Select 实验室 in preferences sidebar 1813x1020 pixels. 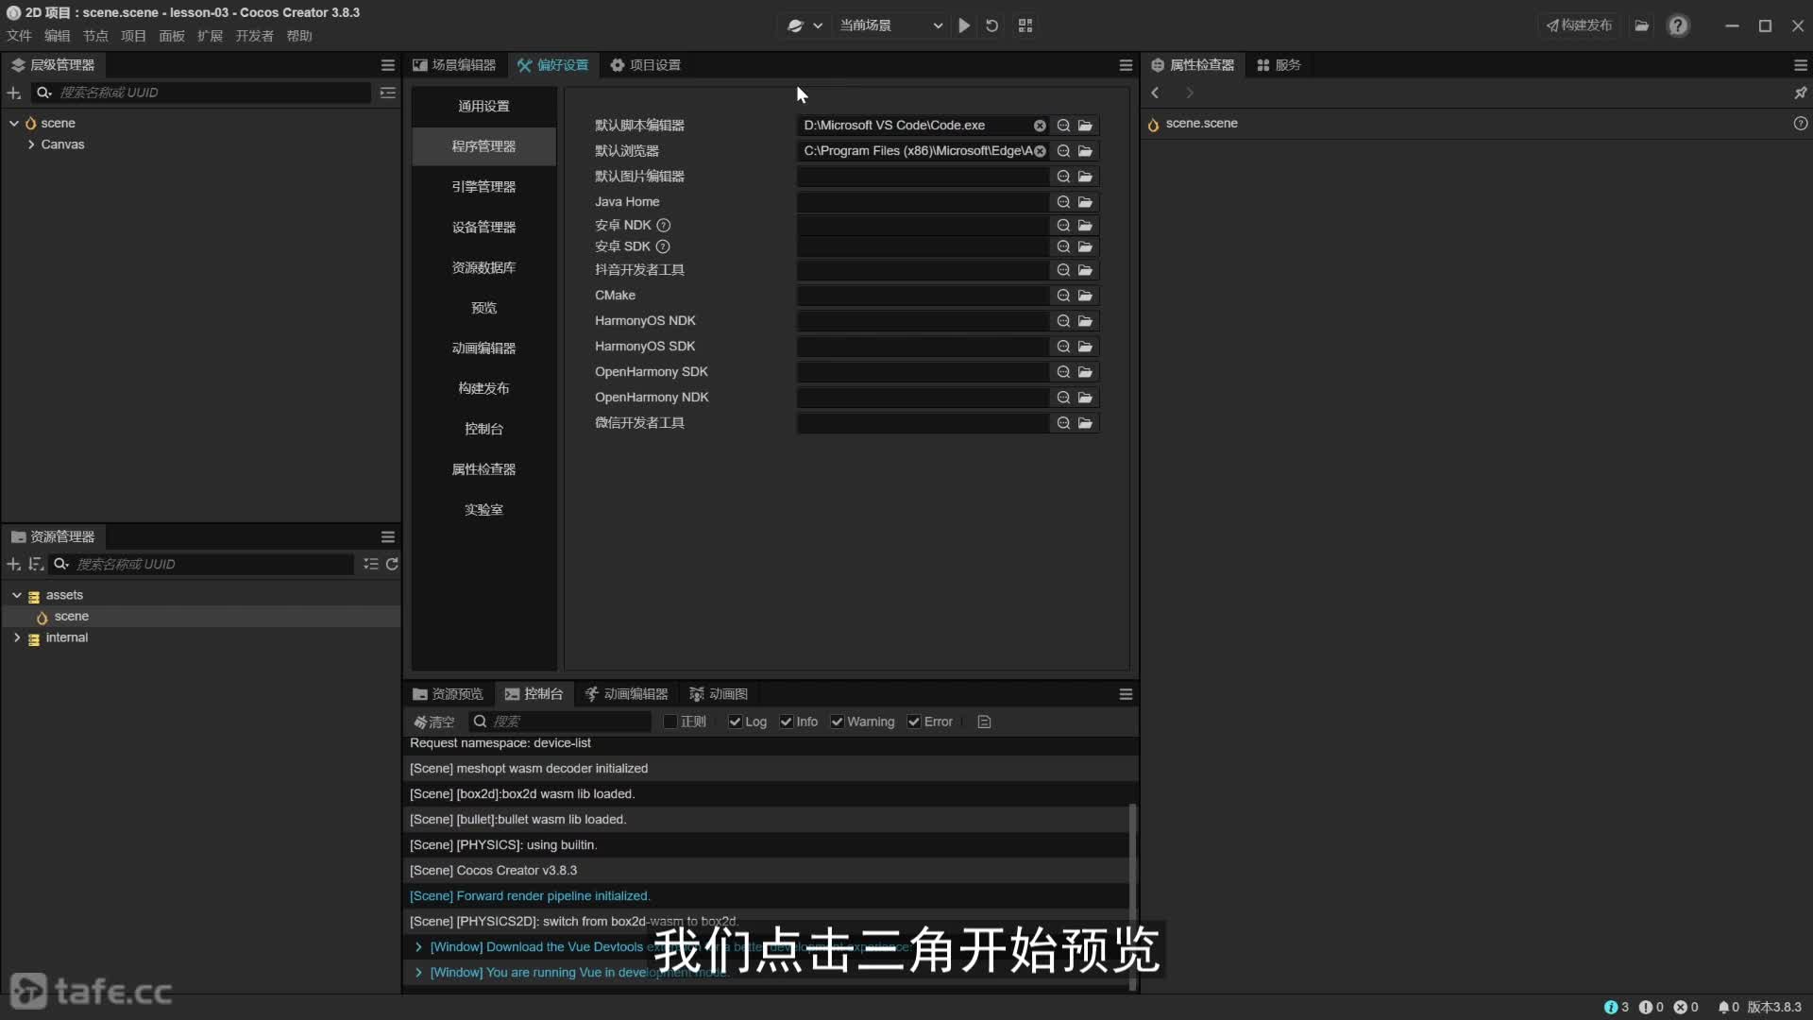point(483,510)
